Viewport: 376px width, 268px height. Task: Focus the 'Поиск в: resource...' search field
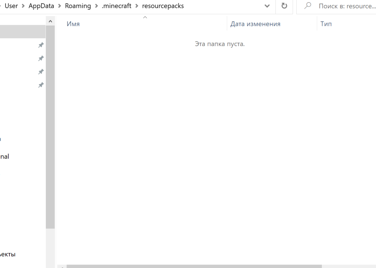[337, 7]
